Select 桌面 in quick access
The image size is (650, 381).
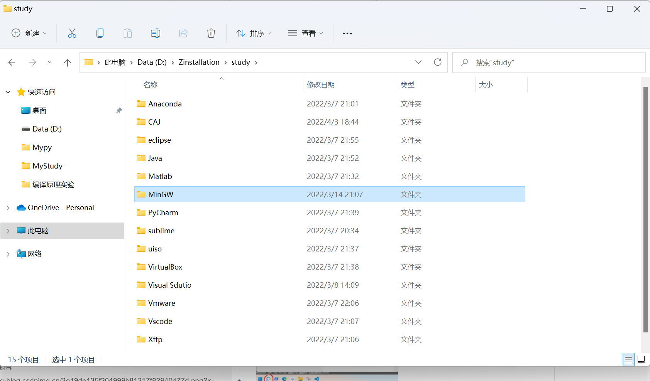39,111
